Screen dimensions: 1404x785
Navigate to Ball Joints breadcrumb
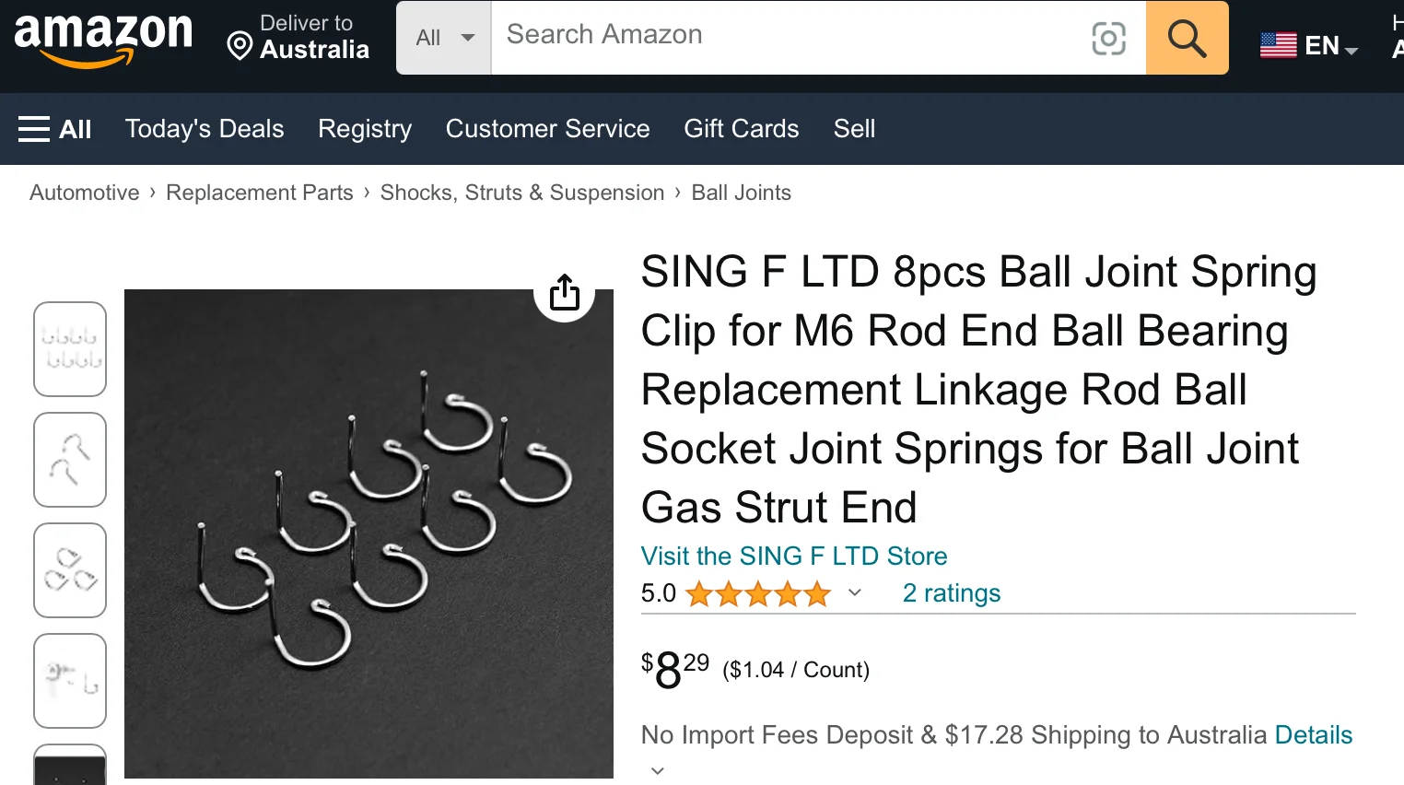click(x=741, y=193)
